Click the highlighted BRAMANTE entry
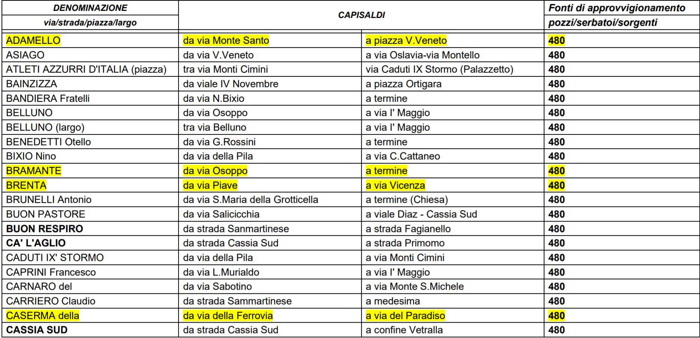The width and height of the screenshot is (700, 338). coord(34,171)
